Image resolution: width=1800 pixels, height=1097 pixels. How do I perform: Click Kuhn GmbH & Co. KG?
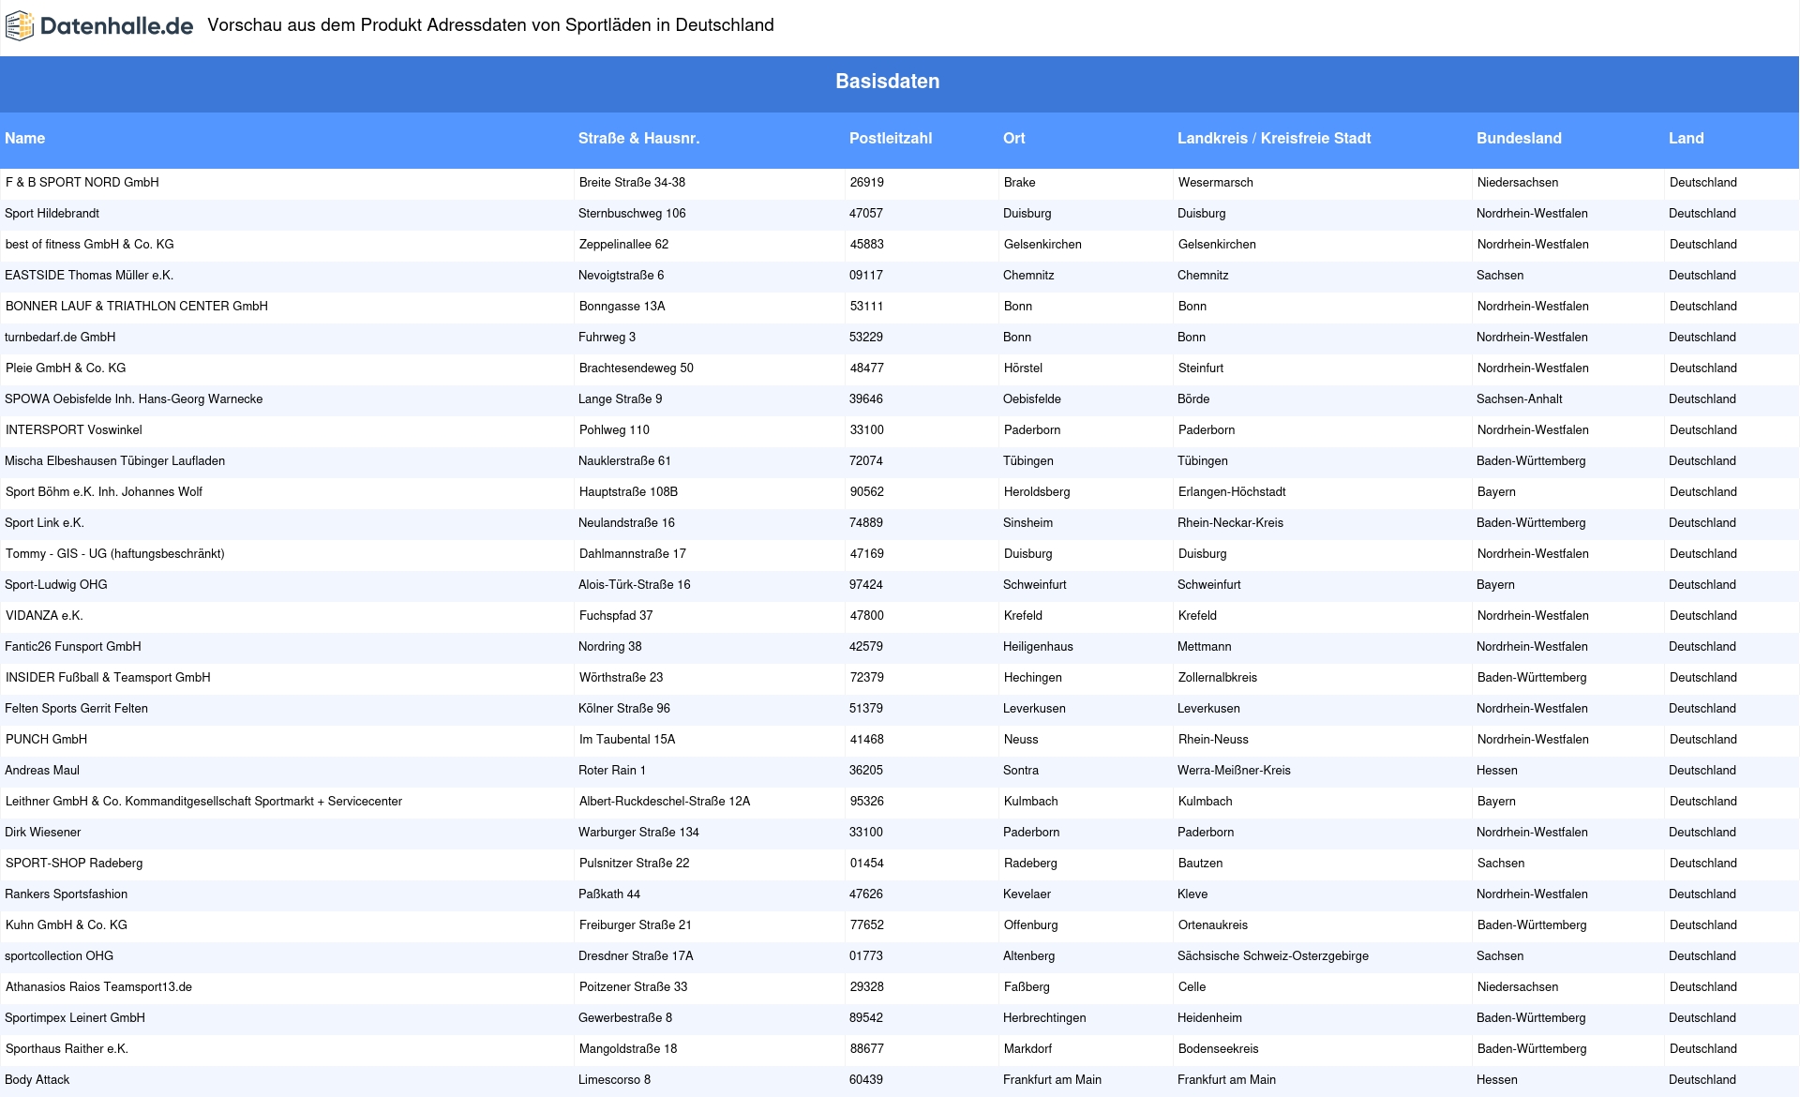[67, 924]
